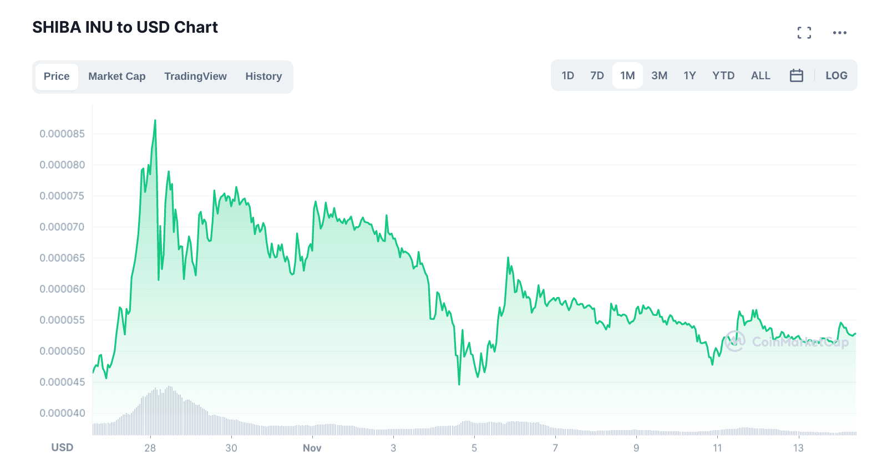Open the TradingView tab
The image size is (872, 455).
(x=195, y=76)
